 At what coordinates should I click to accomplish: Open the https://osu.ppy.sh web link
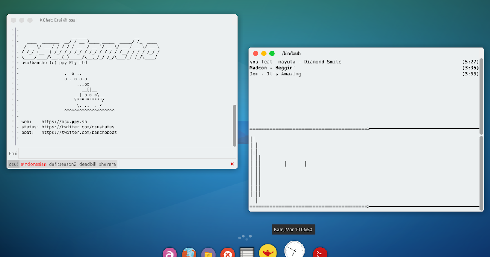click(64, 122)
